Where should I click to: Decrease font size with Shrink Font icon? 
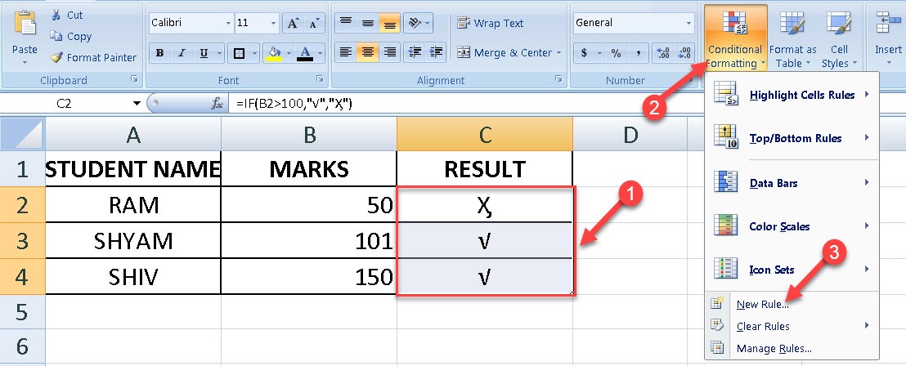[314, 23]
